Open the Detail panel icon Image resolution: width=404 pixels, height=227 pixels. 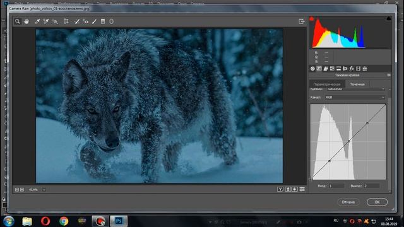point(326,69)
